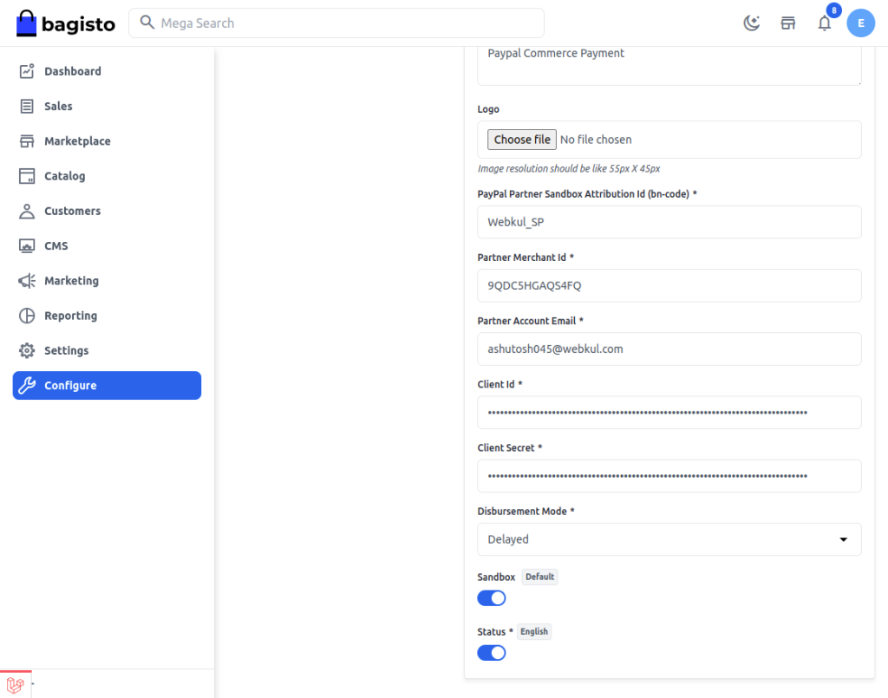Viewport: 888px width, 698px height.
Task: Click the Configure wrench icon
Action: pyautogui.click(x=27, y=386)
